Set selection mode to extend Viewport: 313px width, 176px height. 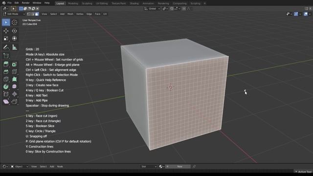(x=25, y=9)
